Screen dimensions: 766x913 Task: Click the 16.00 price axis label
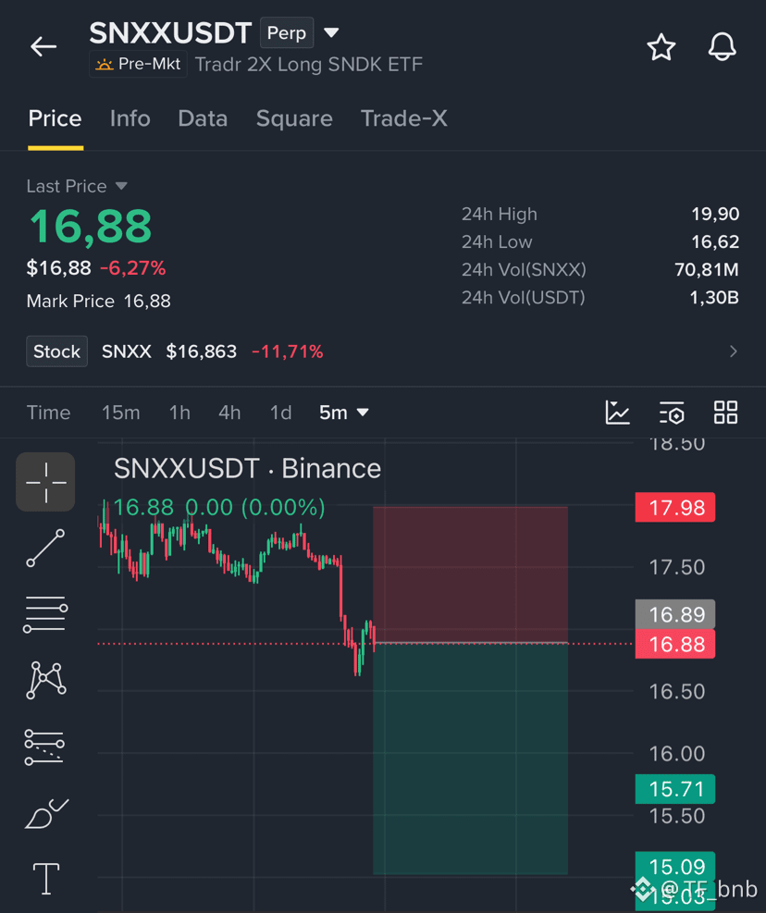click(x=677, y=754)
